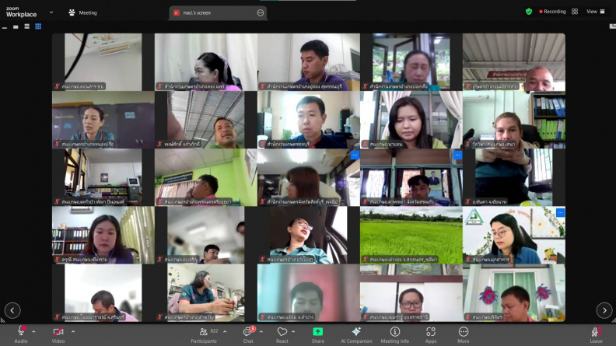This screenshot has width=616, height=346.
Task: Start sharing with the green Share icon
Action: tap(318, 335)
